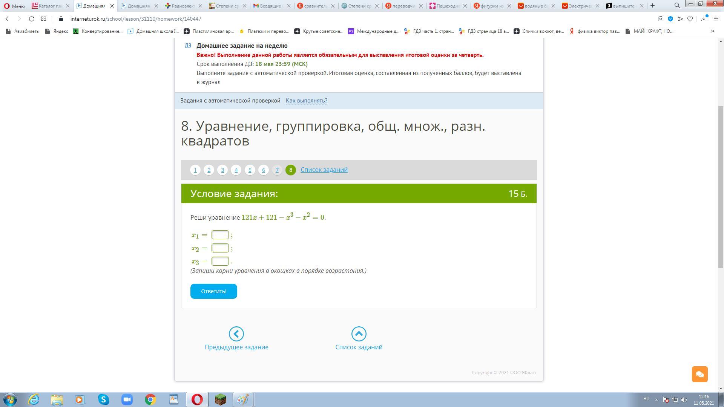Open the orange chat support icon
Viewport: 724px width, 407px height.
pos(699,374)
